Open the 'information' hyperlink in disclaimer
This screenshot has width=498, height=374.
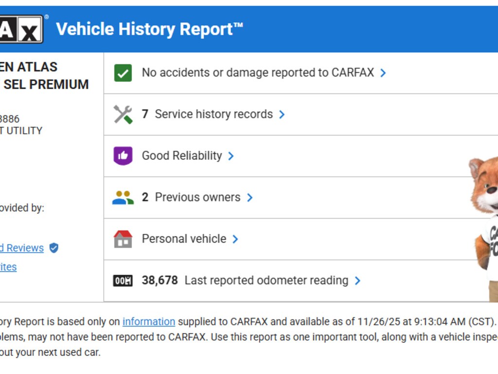[148, 321]
